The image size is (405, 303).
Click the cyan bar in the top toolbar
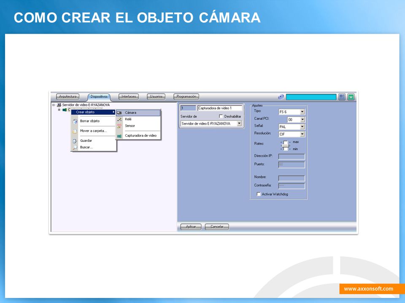[x=311, y=97]
